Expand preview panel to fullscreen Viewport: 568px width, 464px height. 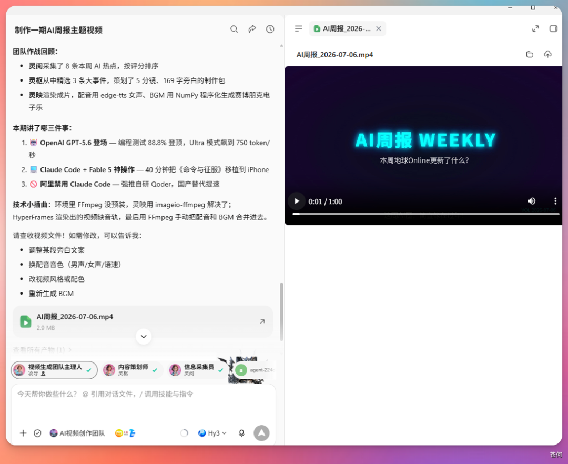(x=535, y=28)
